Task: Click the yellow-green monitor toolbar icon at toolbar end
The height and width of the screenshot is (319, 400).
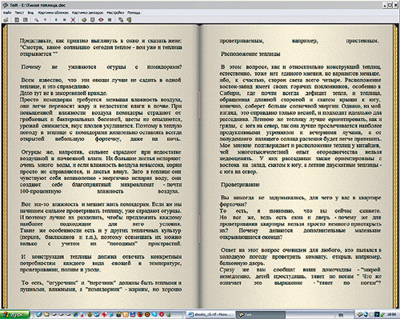Action: click(129, 20)
